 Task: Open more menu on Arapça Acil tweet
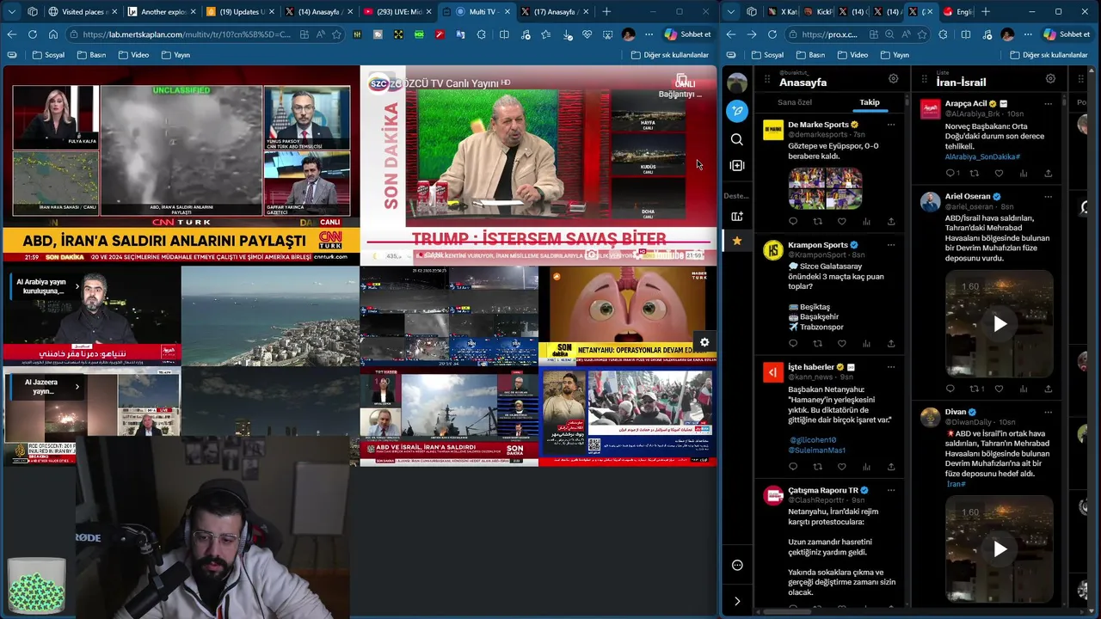1048,103
